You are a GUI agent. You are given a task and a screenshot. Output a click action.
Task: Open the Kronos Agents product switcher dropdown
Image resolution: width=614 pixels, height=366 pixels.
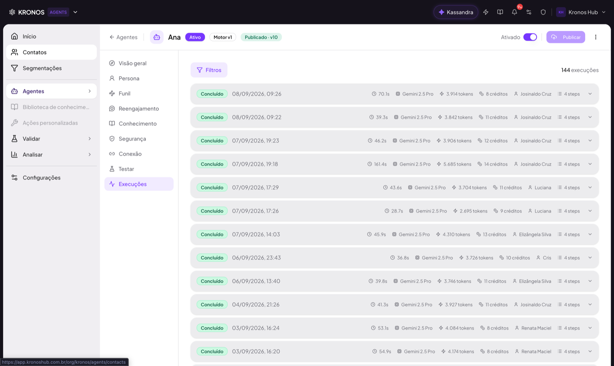(75, 12)
